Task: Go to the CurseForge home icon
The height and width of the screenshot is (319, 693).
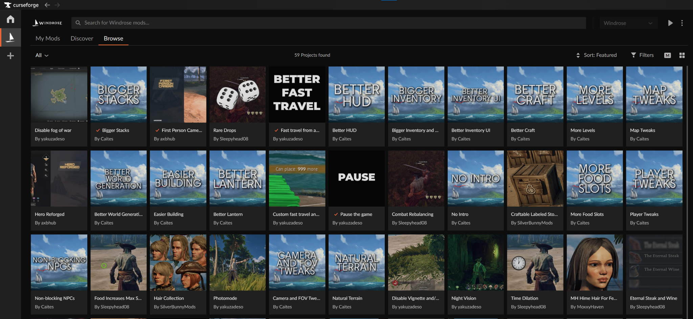Action: coord(10,19)
